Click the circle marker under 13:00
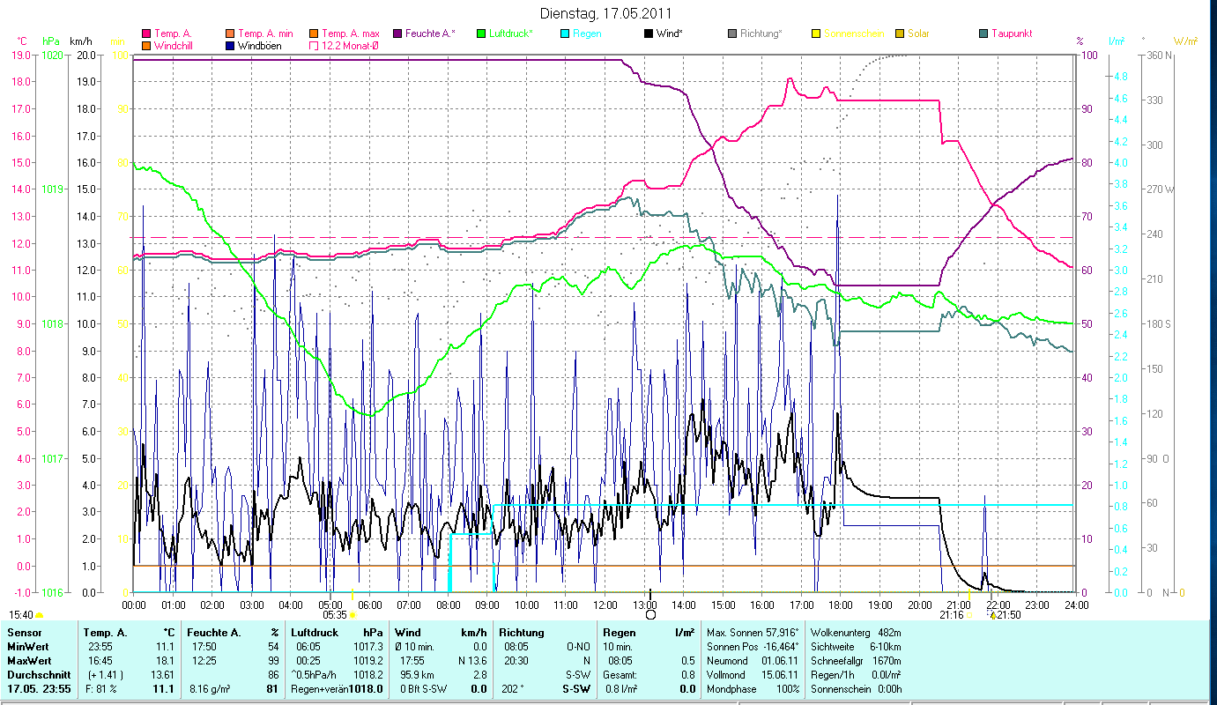 650,614
